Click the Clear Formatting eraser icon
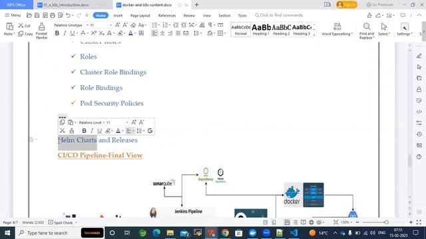Image resolution: width=426 pixels, height=239 pixels. (x=133, y=25)
